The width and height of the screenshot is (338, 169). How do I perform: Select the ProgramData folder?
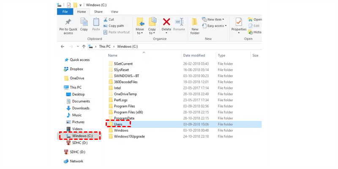(x=122, y=118)
